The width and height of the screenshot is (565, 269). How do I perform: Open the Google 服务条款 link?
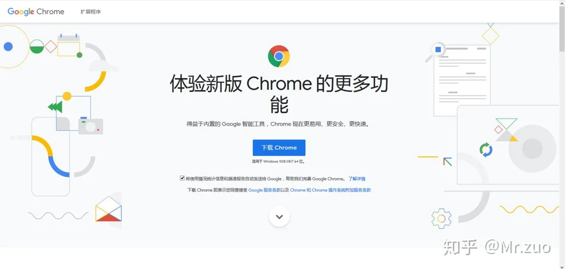click(265, 190)
